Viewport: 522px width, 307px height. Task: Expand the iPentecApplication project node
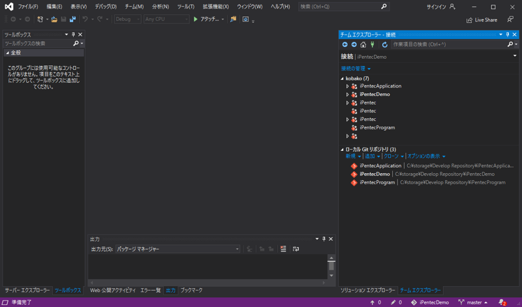(x=347, y=86)
